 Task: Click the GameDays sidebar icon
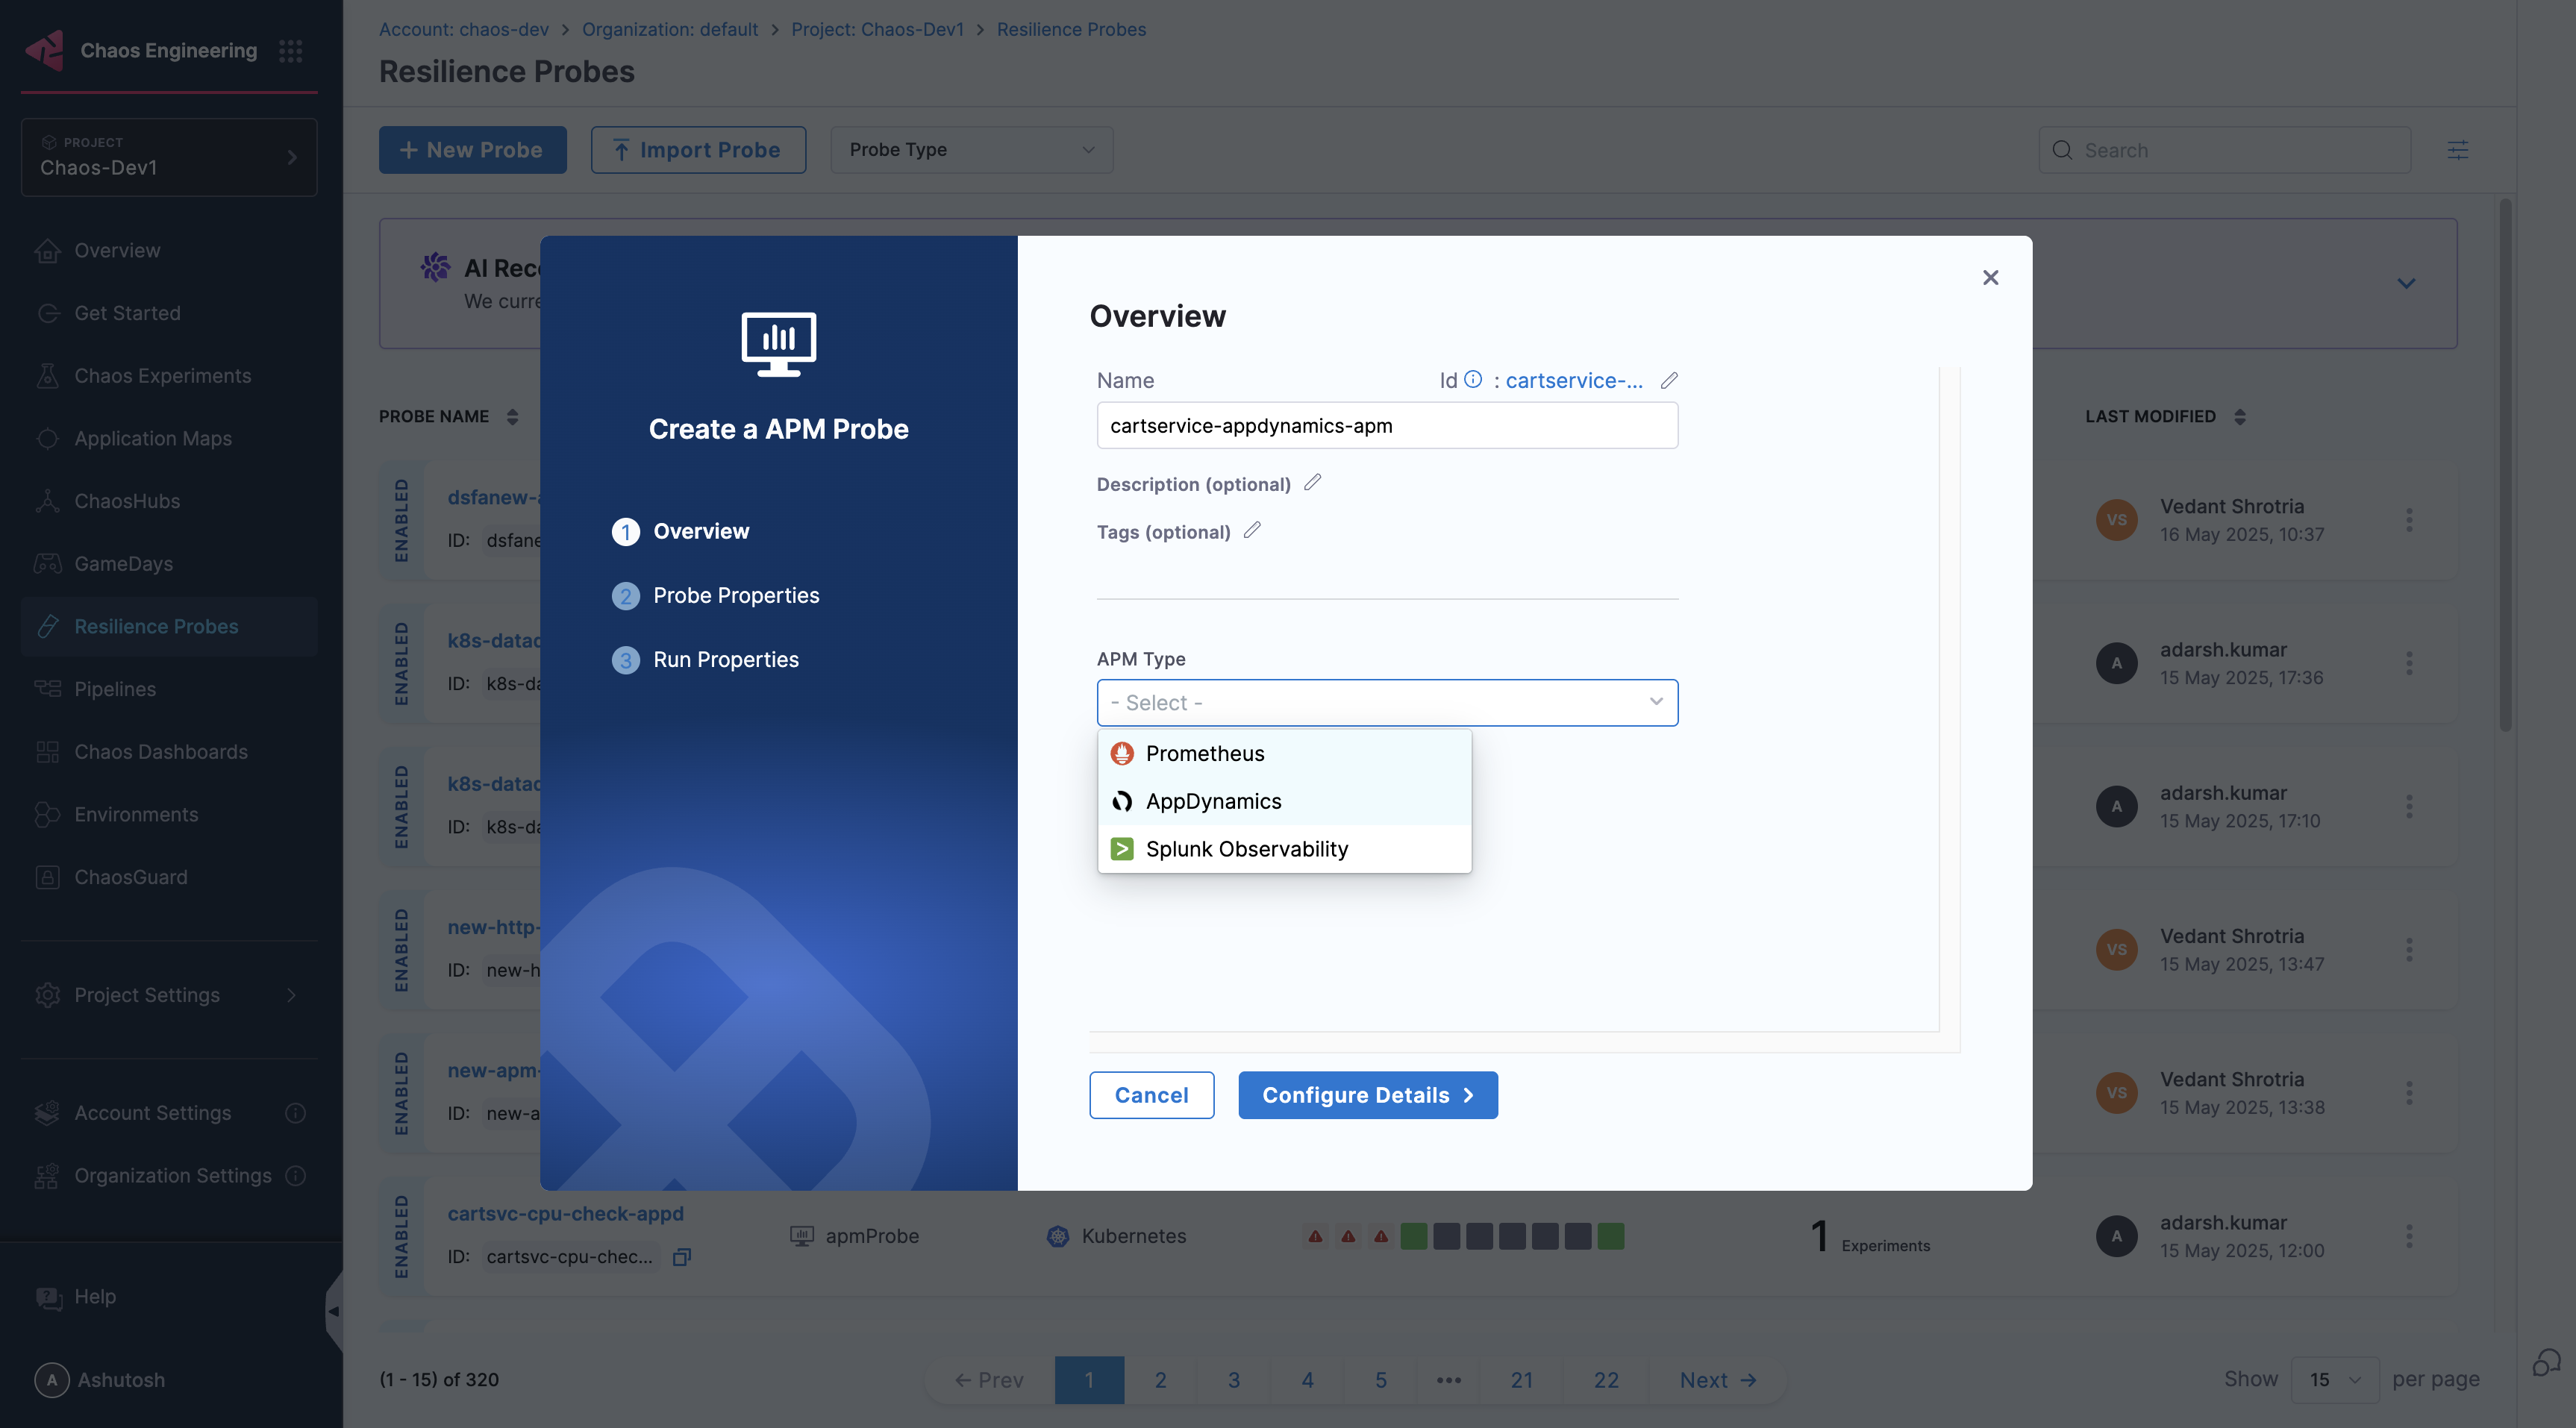(47, 563)
